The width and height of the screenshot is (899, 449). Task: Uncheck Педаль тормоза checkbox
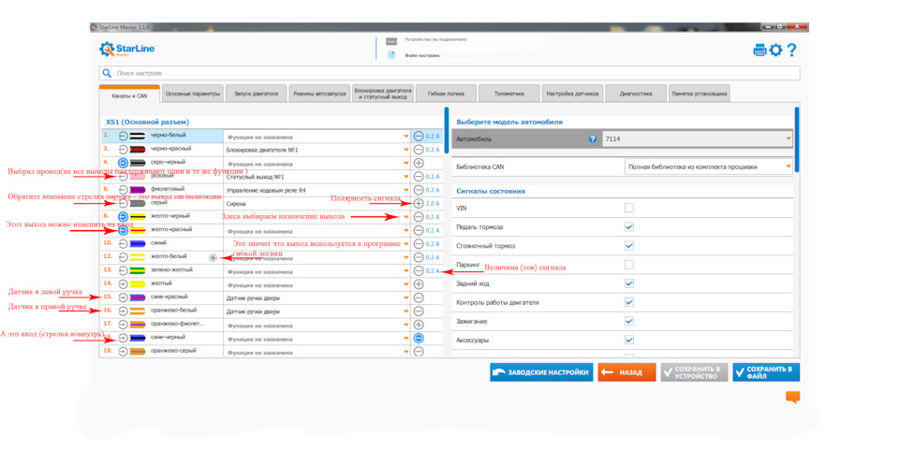coord(629,227)
